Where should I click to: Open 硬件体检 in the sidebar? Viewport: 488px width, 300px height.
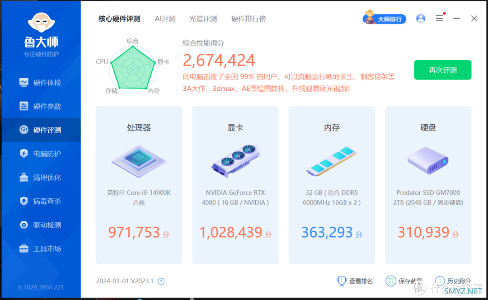[x=41, y=83]
